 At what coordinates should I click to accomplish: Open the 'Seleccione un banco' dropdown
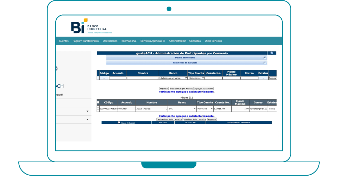point(173,78)
